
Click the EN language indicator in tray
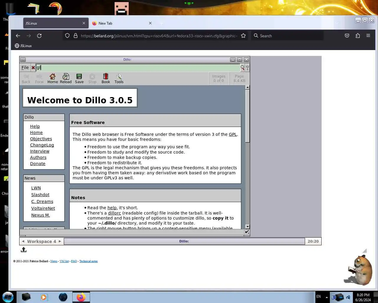[318, 296]
